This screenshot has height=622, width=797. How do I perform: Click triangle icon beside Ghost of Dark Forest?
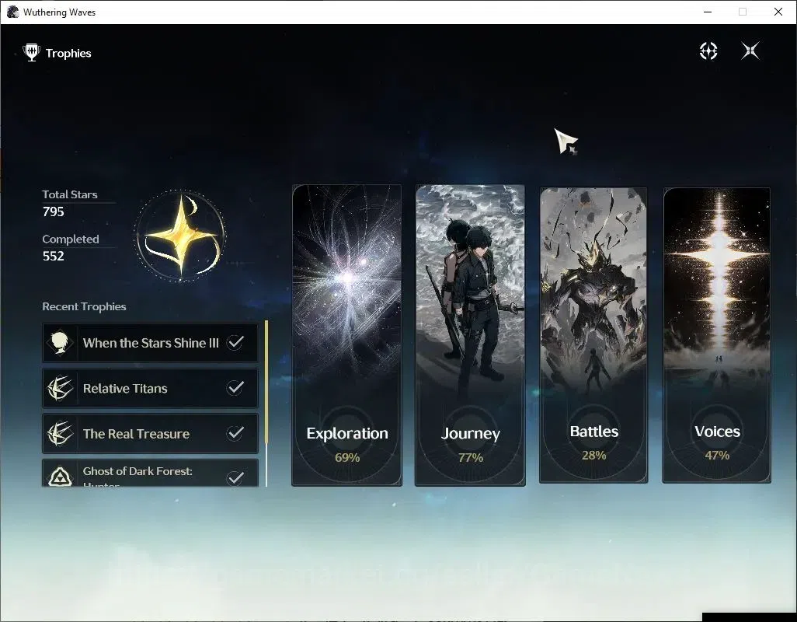pos(60,477)
